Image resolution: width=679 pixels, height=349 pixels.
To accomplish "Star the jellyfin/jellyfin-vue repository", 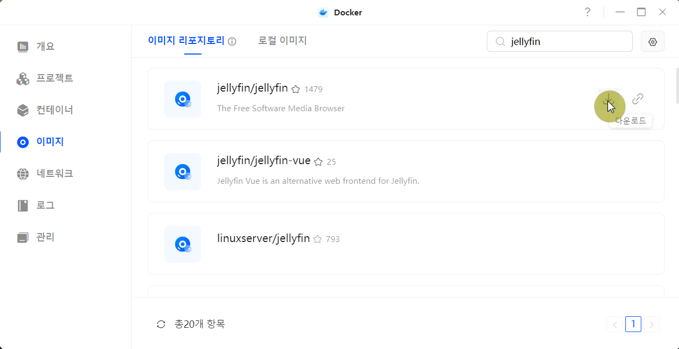I will tap(319, 162).
